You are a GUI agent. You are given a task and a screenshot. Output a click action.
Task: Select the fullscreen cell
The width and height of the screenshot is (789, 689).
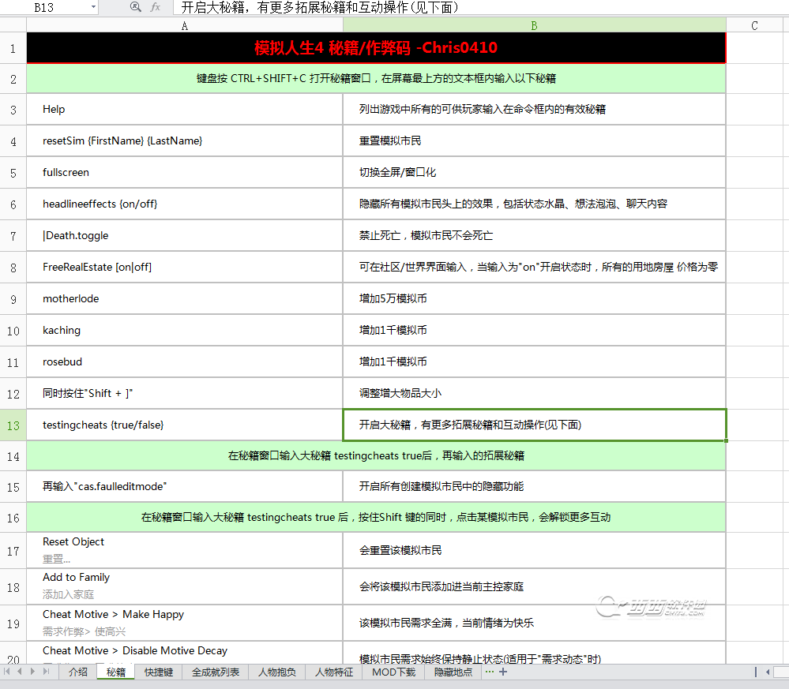pos(185,173)
